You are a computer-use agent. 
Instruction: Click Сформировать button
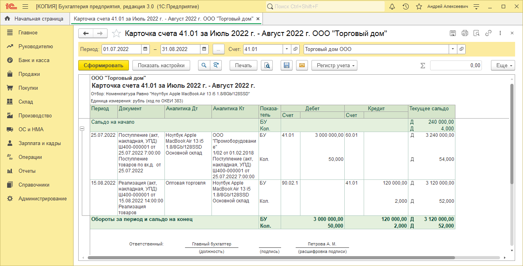(104, 65)
